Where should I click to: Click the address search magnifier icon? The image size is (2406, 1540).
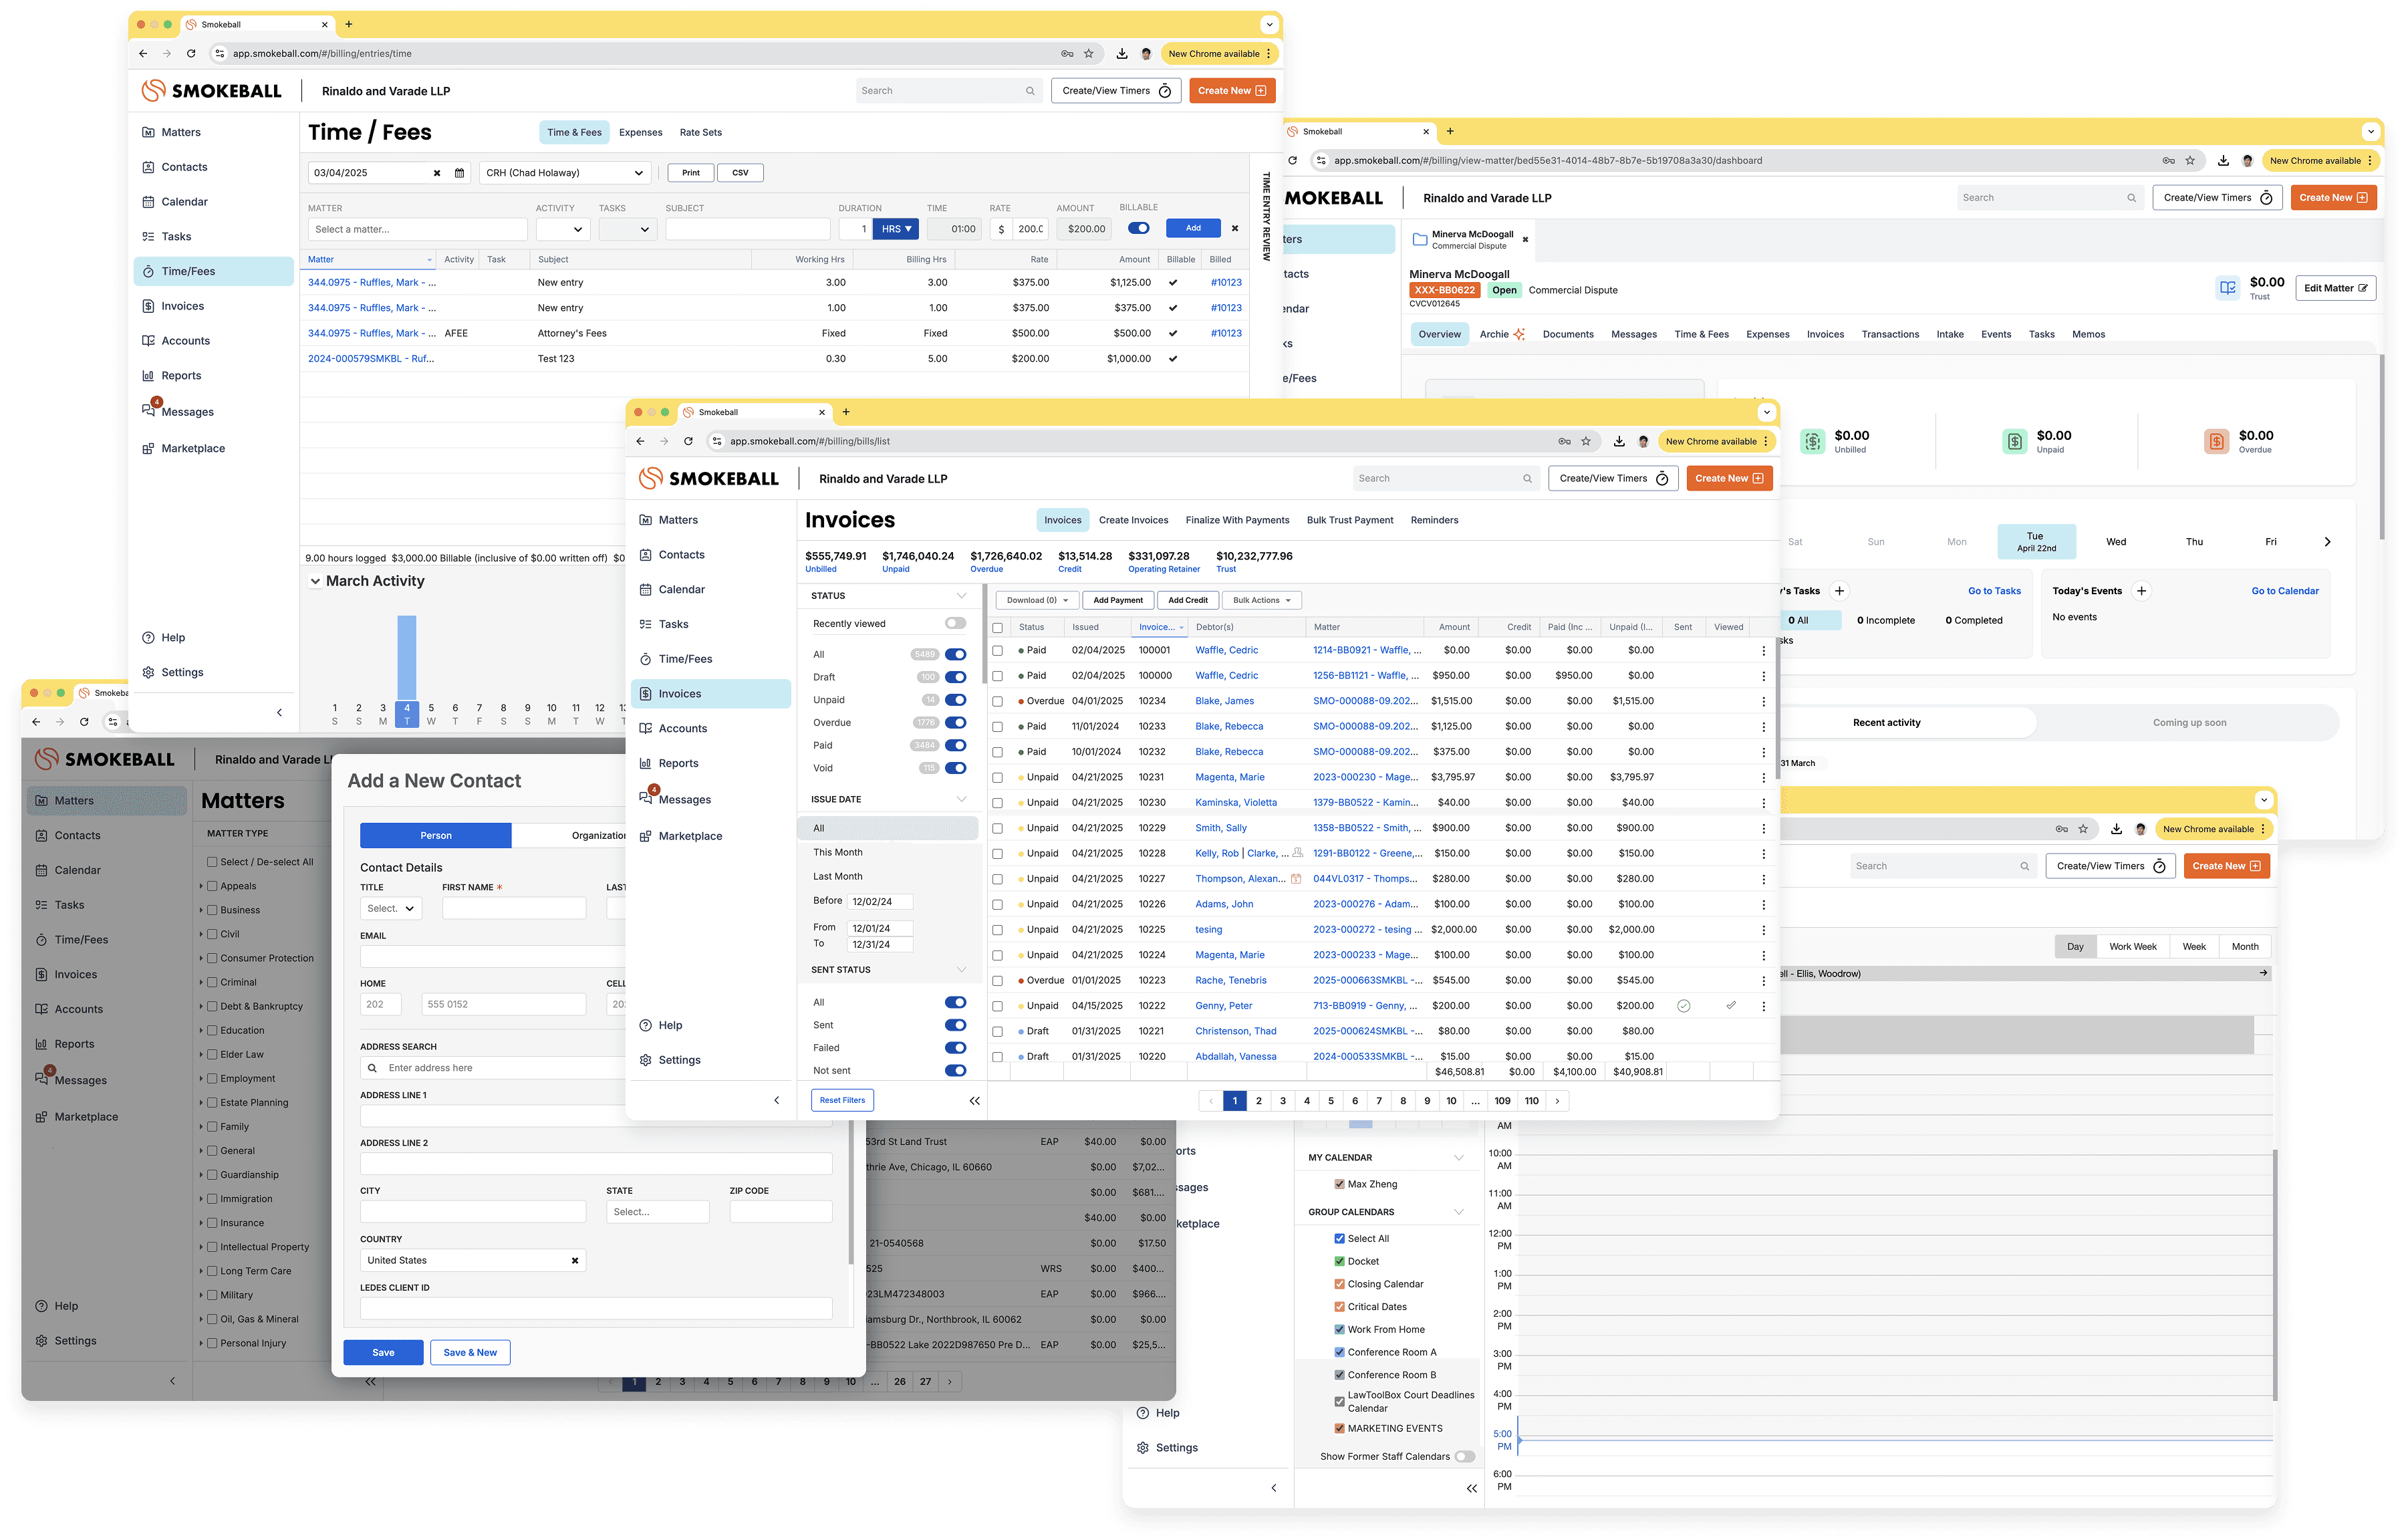pos(373,1068)
